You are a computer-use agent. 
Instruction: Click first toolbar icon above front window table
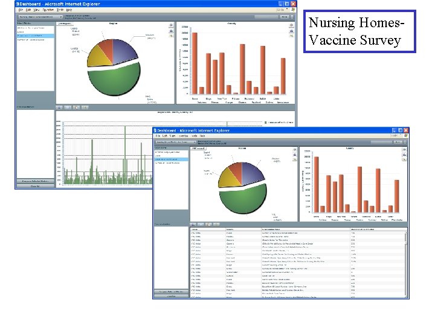pyautogui.click(x=193, y=224)
